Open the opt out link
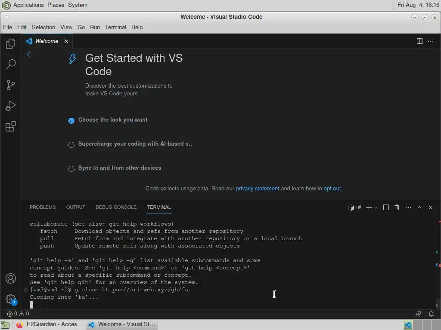This screenshot has width=441, height=330. 332,189
